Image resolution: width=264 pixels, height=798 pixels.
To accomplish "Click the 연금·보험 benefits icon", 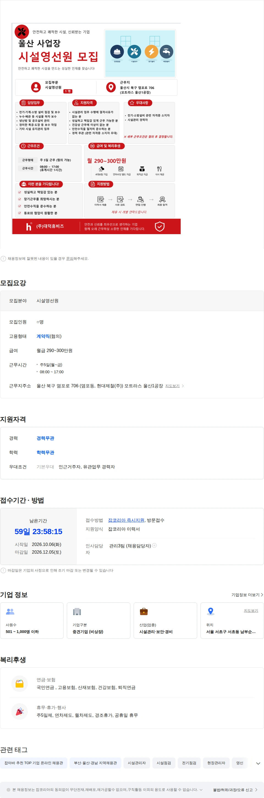I will (20, 683).
